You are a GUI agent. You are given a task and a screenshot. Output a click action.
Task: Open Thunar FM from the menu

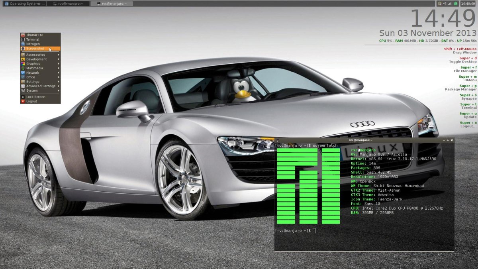[40, 35]
